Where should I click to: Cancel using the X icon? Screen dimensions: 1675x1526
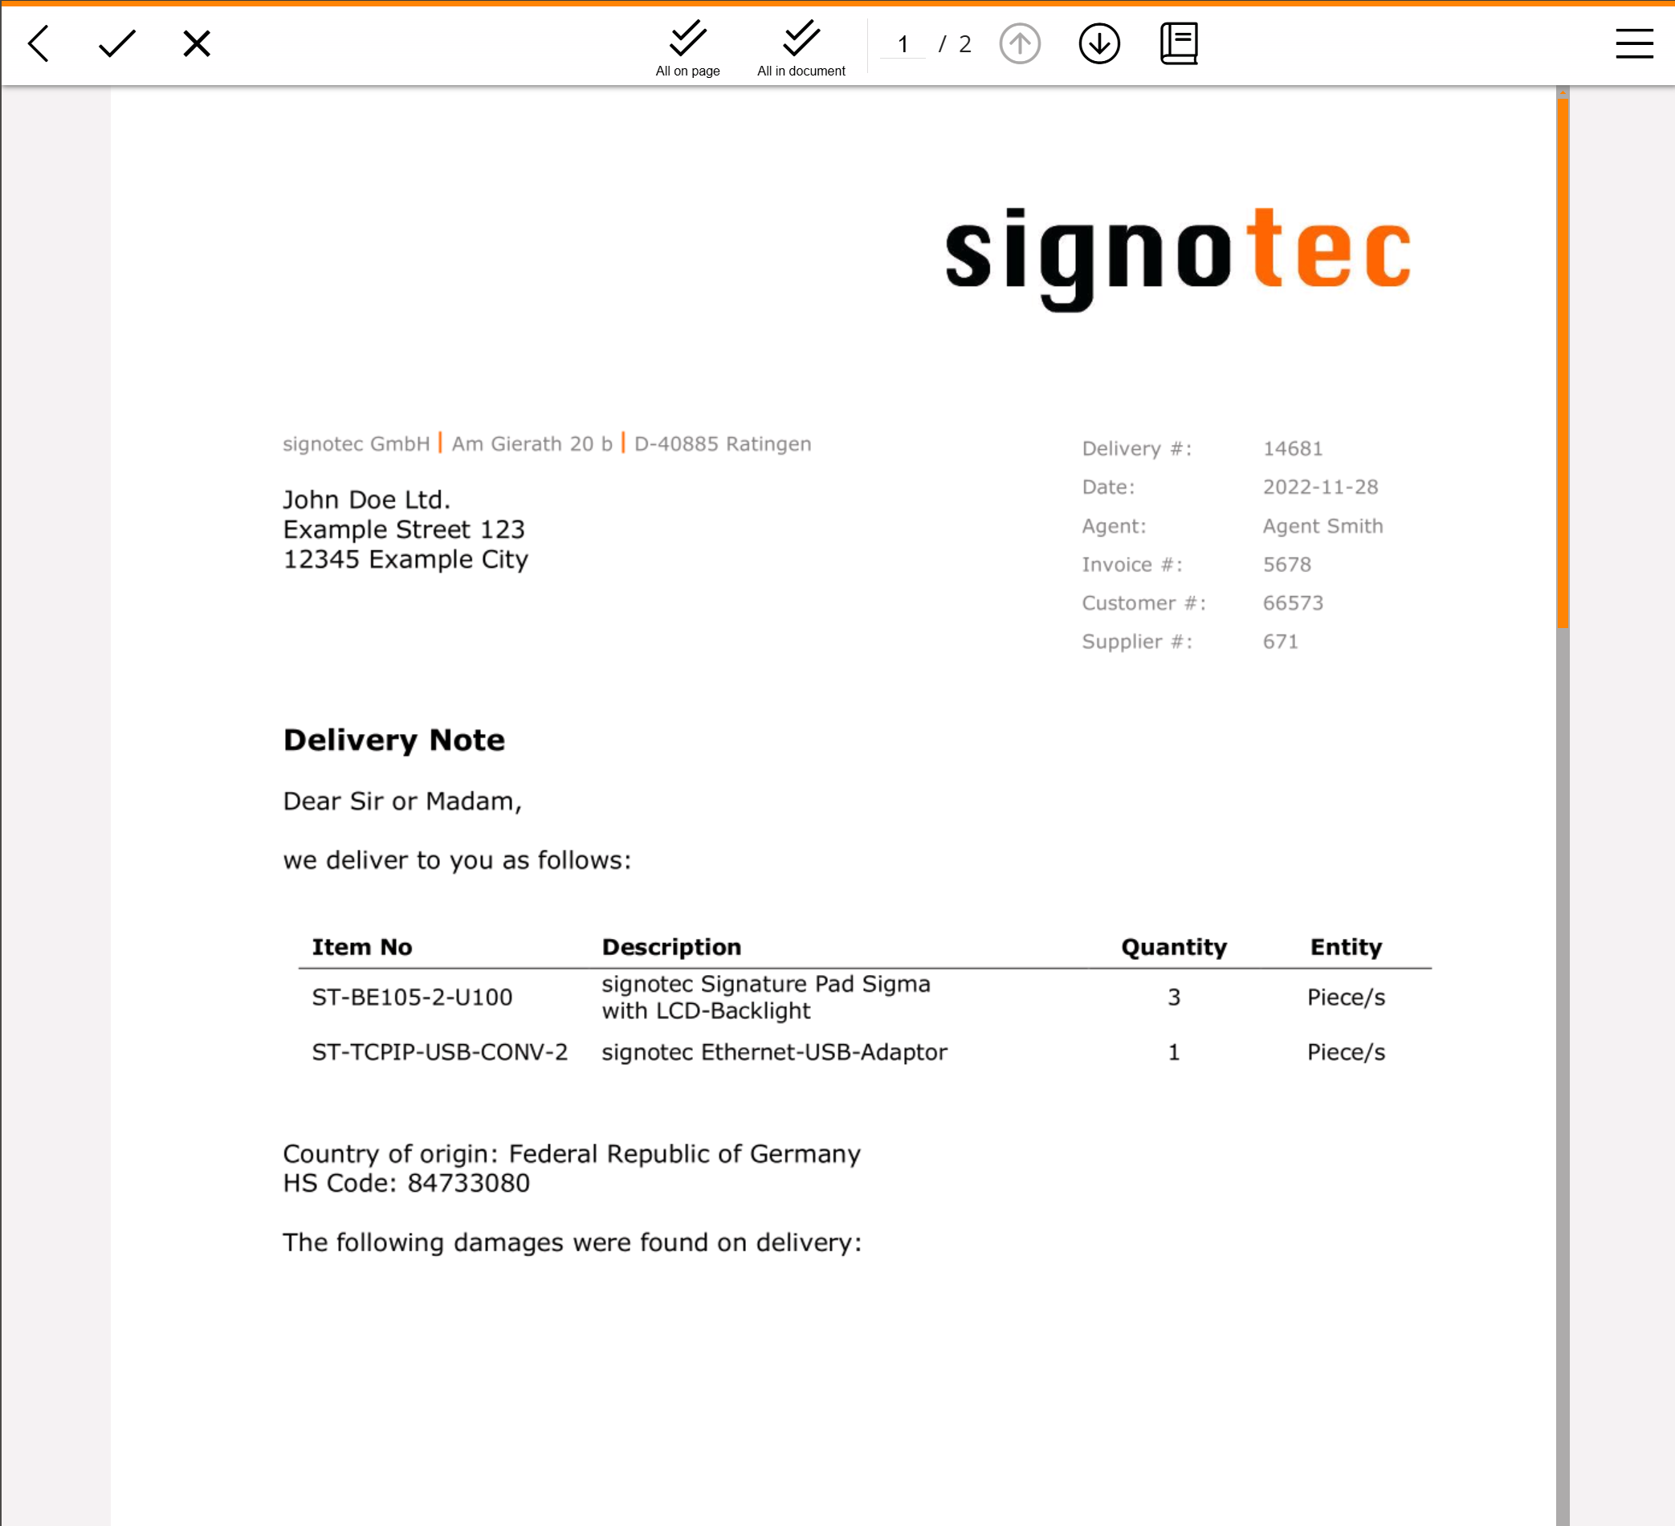coord(196,43)
